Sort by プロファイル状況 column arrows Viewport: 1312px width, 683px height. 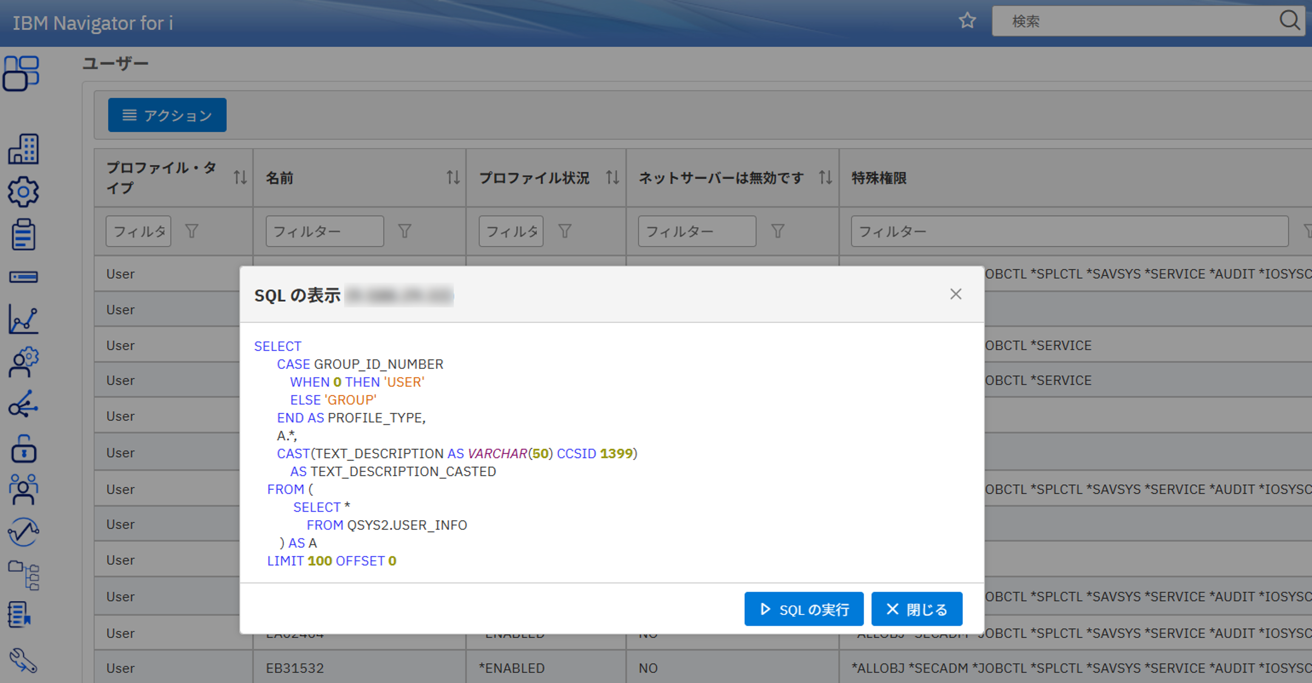tap(612, 178)
